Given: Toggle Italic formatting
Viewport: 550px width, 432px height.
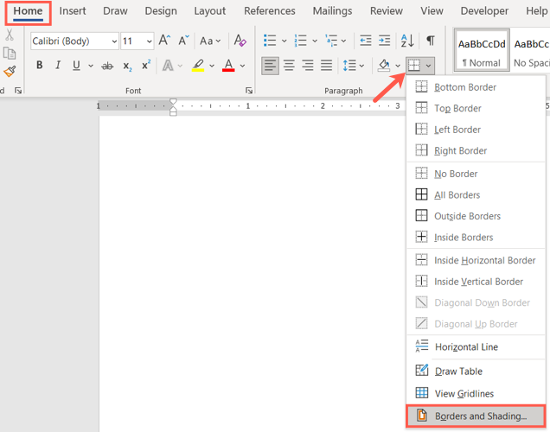Looking at the screenshot, I should click(58, 66).
